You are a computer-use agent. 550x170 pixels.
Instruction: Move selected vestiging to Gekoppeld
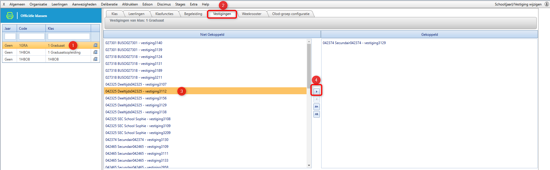coord(316,92)
